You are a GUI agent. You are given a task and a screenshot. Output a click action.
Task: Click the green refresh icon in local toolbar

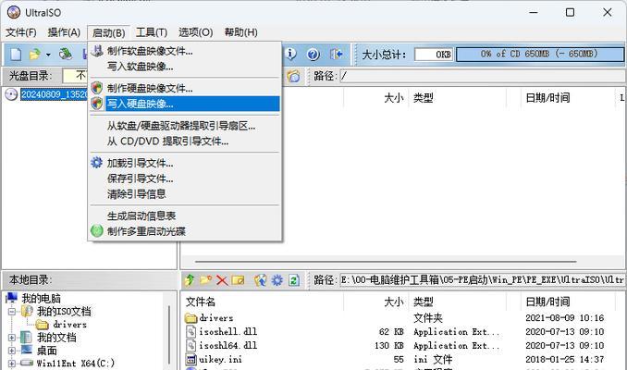click(x=294, y=280)
